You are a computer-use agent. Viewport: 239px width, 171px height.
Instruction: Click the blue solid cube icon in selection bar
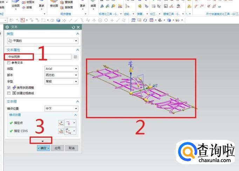[x=58, y=20]
